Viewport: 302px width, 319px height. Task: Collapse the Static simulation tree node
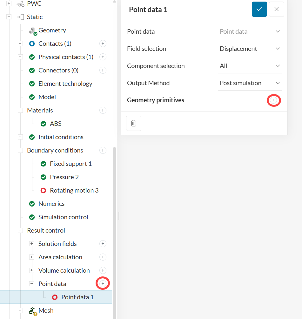9,17
